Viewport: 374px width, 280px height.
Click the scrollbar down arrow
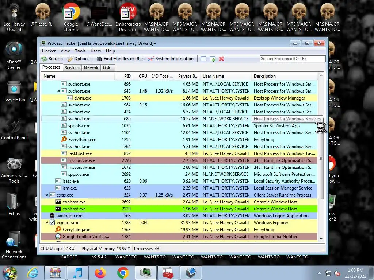[321, 239]
